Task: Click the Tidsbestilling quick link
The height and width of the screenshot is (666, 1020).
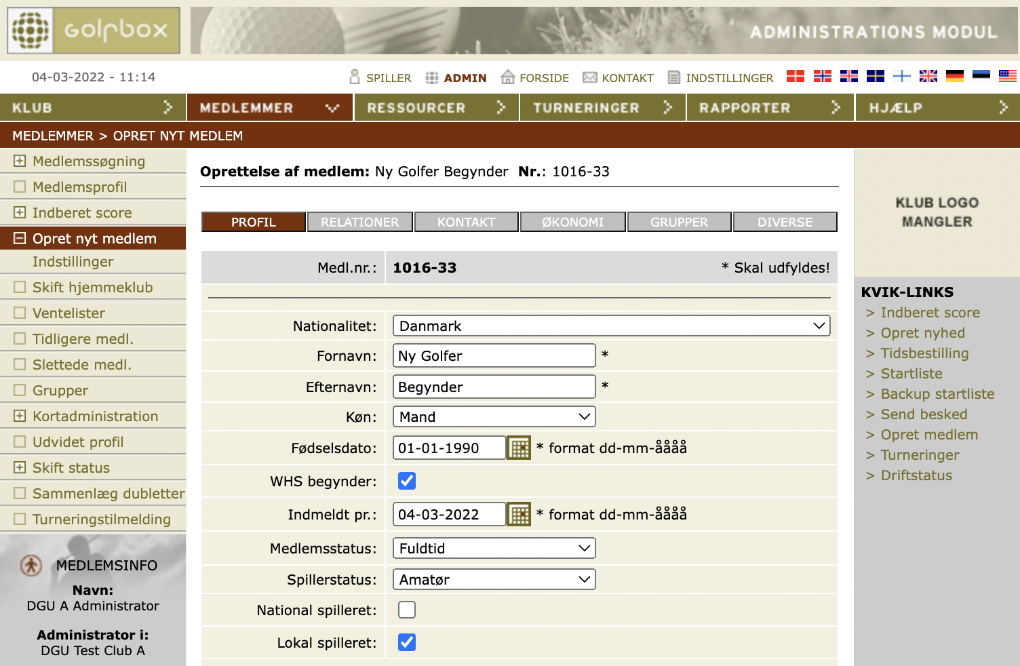Action: tap(924, 353)
